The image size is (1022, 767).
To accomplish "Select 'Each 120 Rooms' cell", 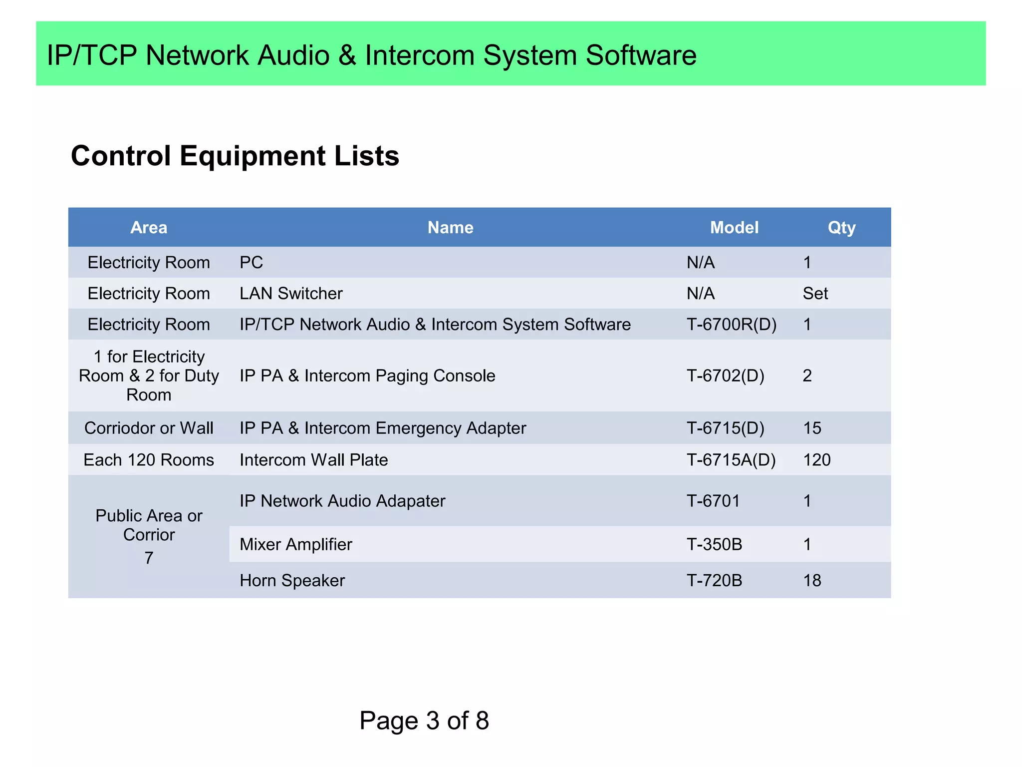I will coord(149,460).
